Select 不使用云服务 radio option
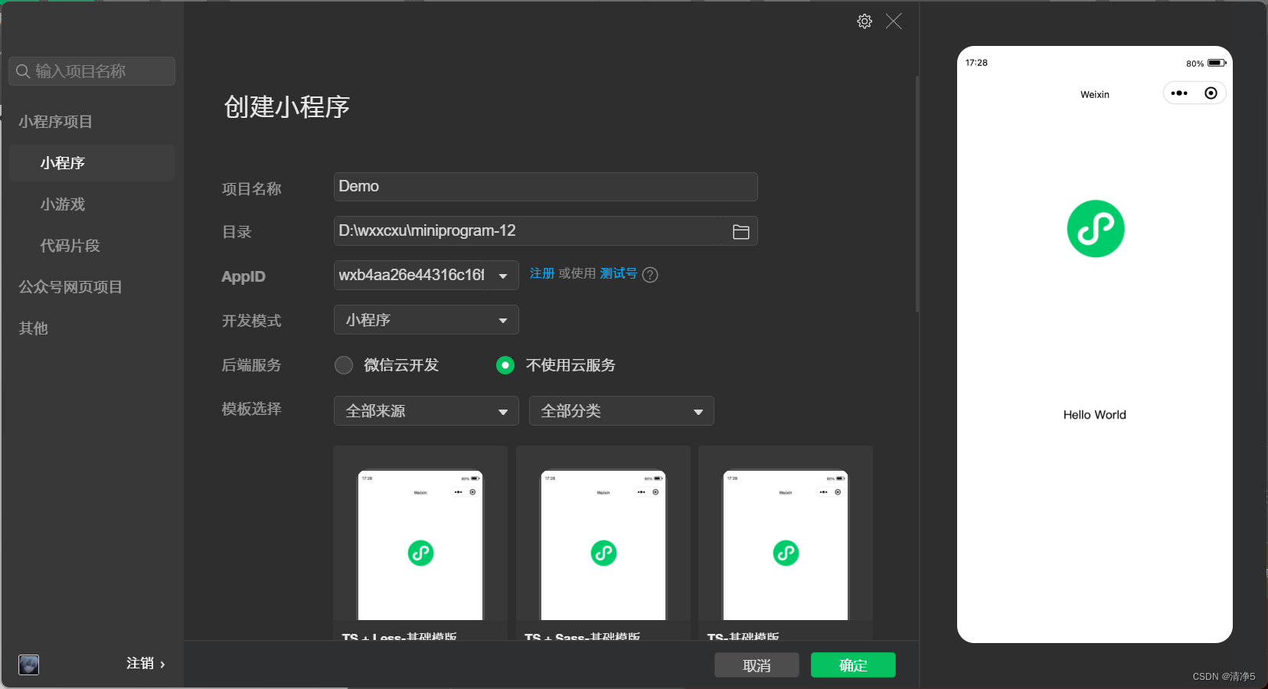Viewport: 1268px width, 689px height. click(505, 365)
